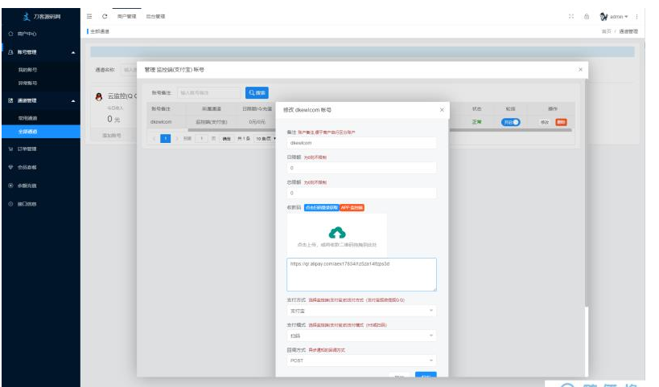Click the lock screen icon near admin
Screen dimensions: 659x387
tap(587, 16)
